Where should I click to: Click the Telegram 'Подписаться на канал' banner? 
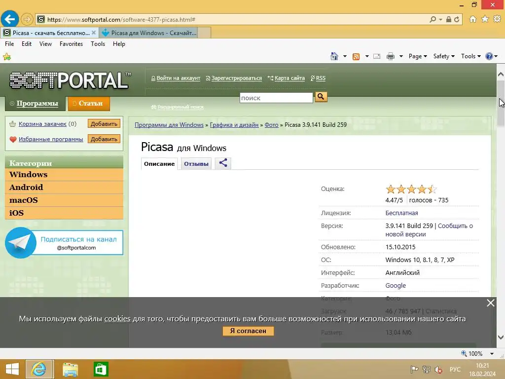coord(64,243)
